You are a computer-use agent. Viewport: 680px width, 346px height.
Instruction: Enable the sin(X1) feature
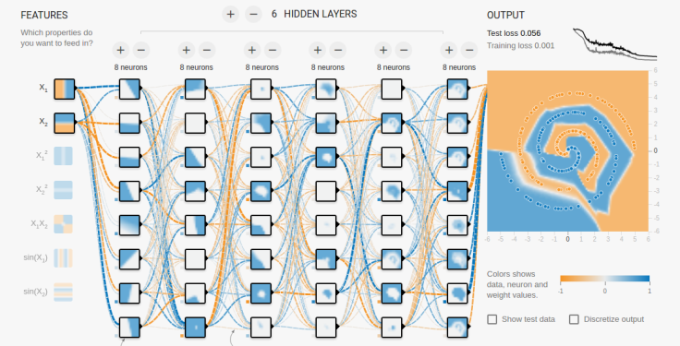tap(64, 258)
